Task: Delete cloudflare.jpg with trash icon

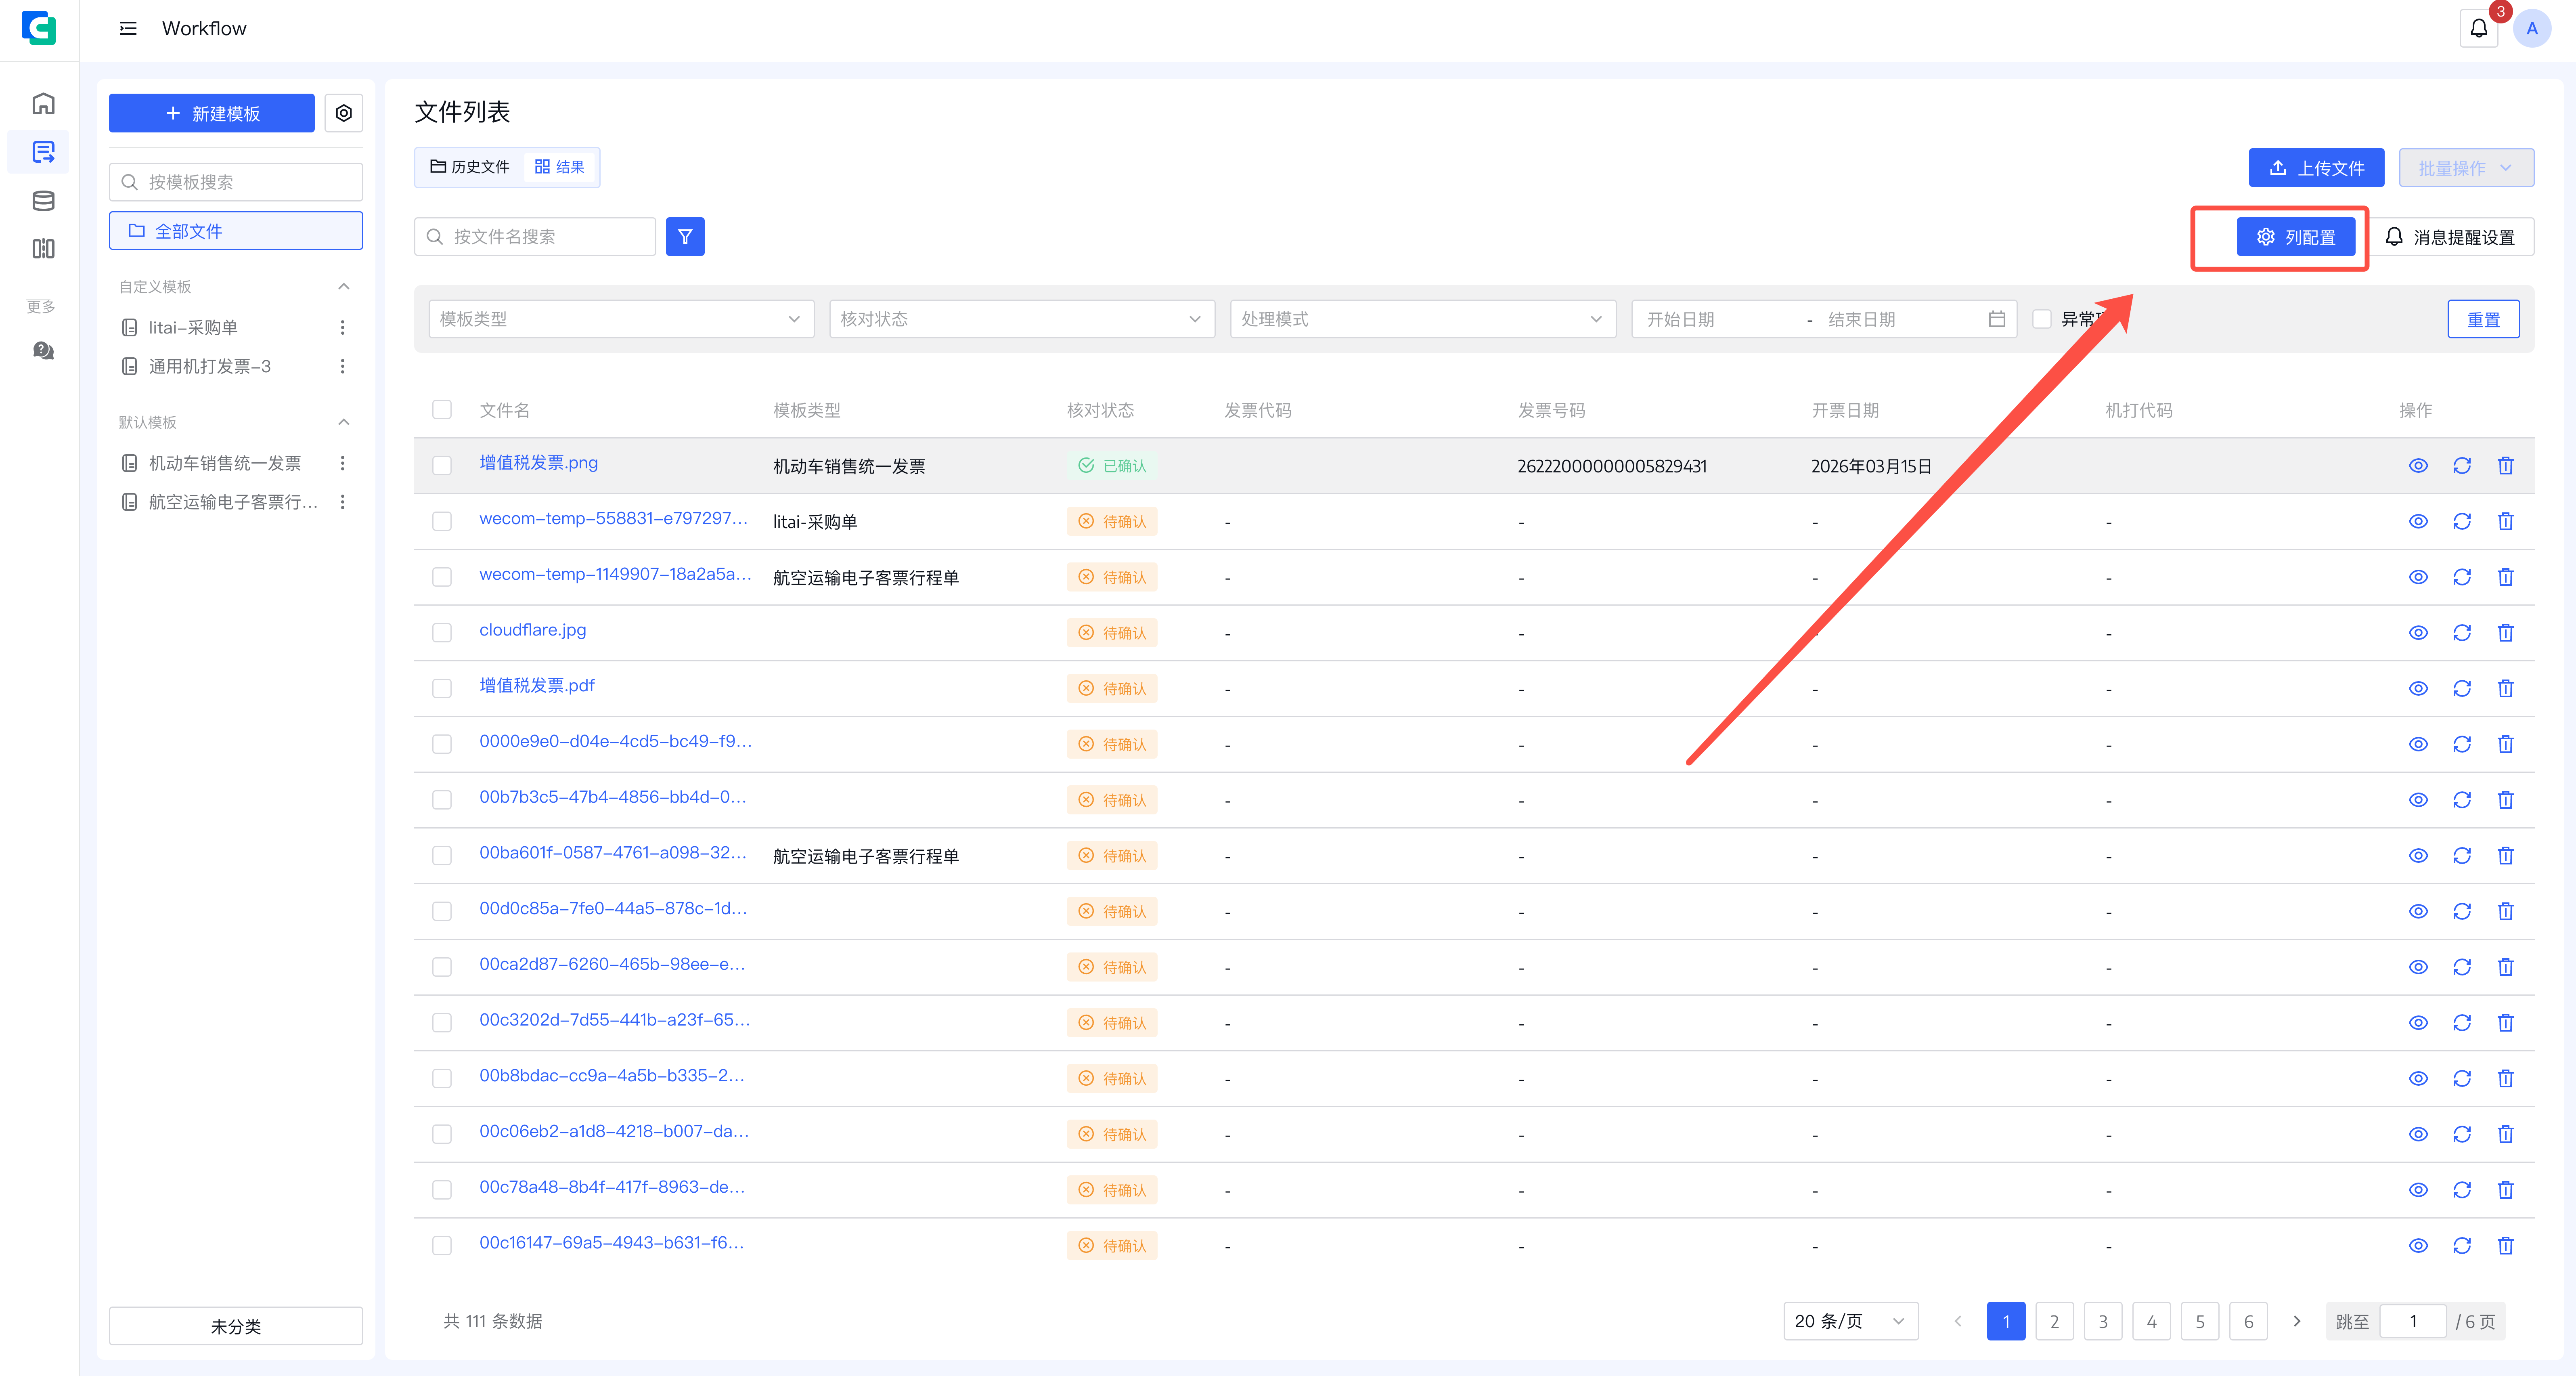Action: click(x=2506, y=633)
